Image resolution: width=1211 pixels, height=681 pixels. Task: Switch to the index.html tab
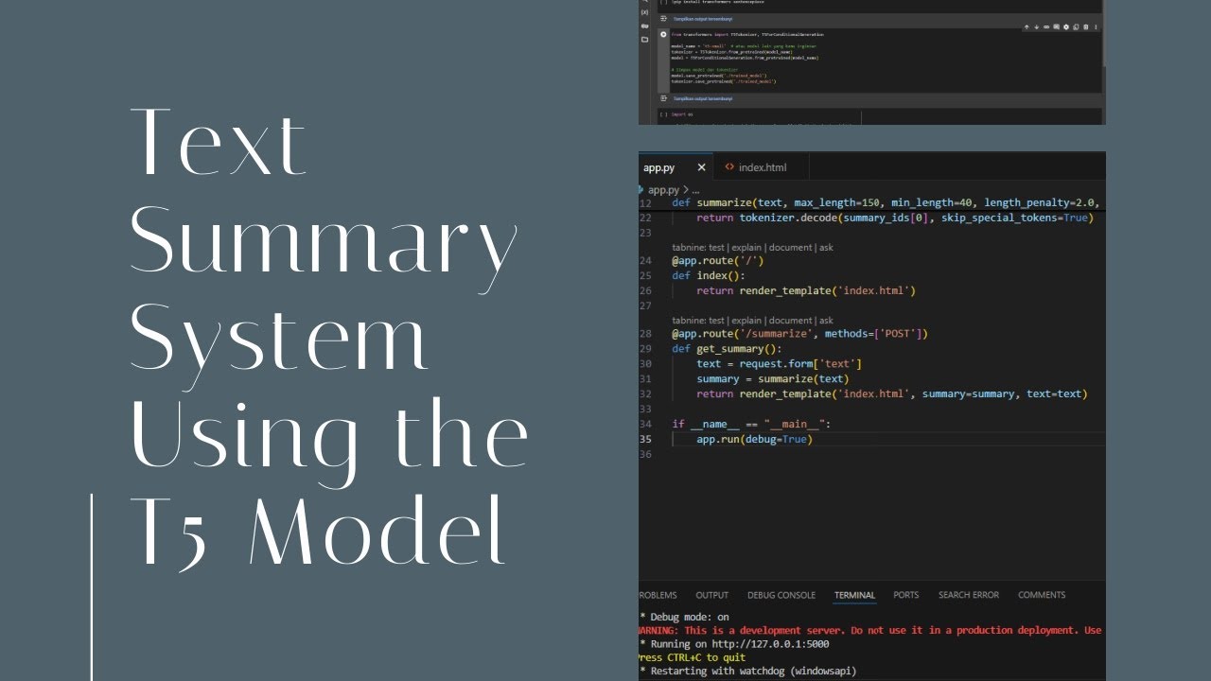coord(762,167)
